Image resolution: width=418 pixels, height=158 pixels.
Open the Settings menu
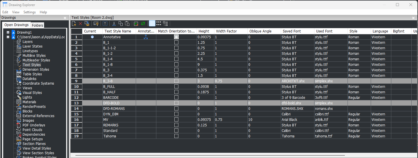(30, 12)
